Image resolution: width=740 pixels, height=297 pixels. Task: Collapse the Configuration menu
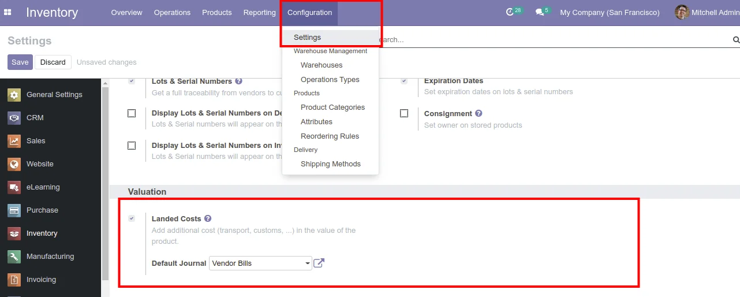pyautogui.click(x=309, y=12)
